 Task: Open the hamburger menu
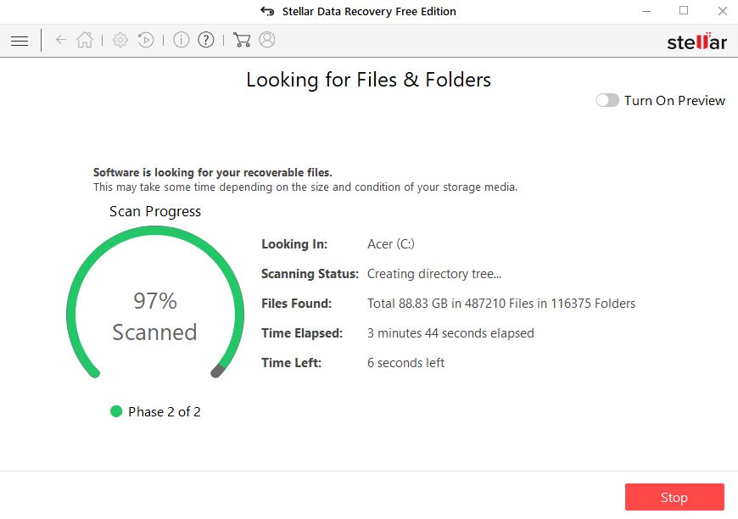(x=20, y=40)
